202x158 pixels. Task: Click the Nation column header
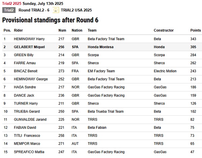click(77, 30)
